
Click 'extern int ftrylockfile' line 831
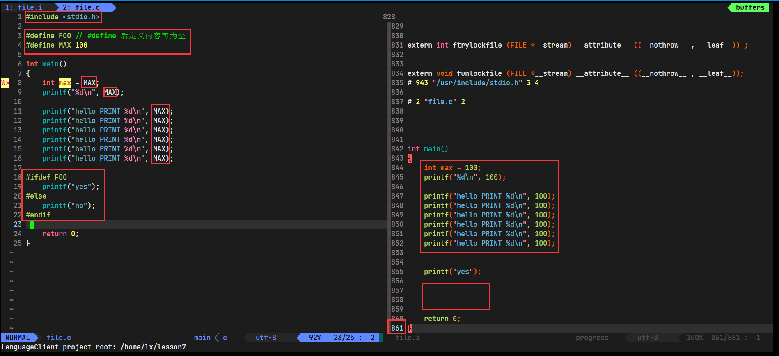[577, 45]
